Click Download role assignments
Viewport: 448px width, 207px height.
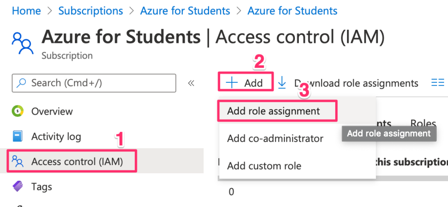coord(356,83)
